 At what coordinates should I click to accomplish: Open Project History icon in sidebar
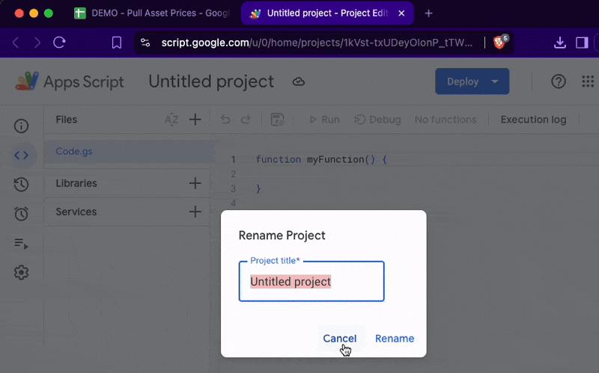tap(22, 185)
